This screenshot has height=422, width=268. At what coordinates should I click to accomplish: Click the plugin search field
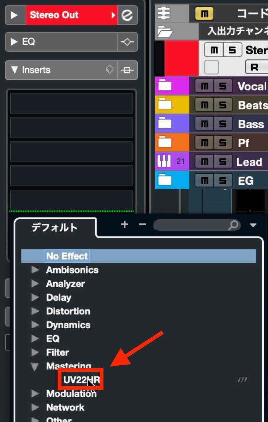[x=197, y=225]
